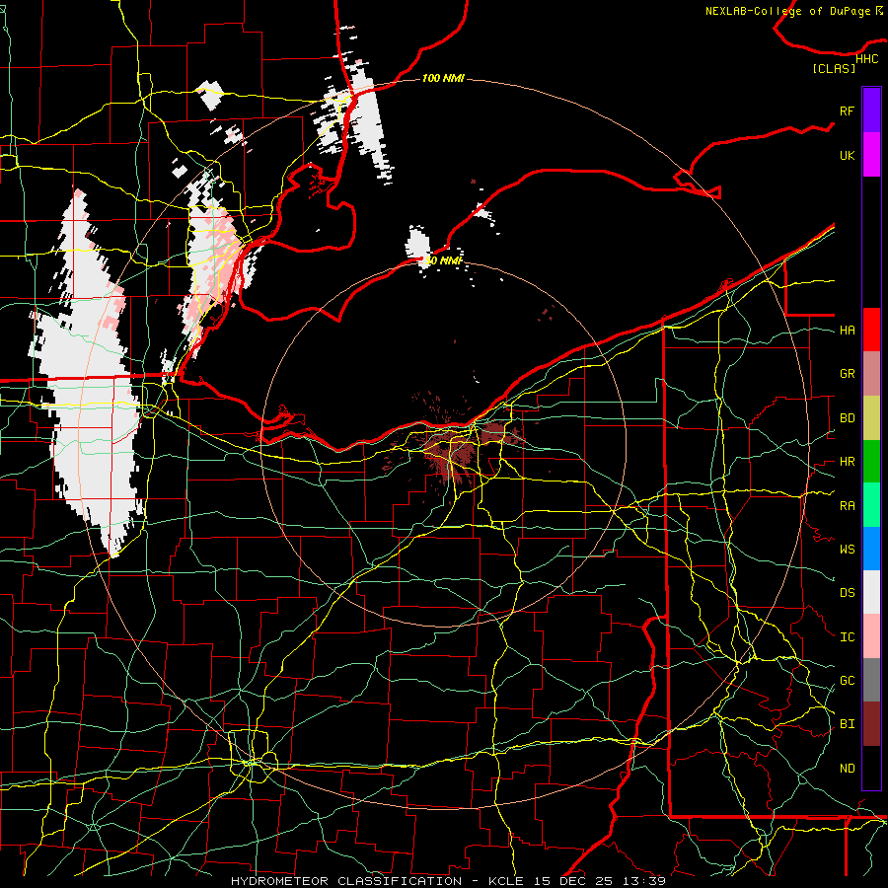888x888 pixels.
Task: Click the HR green legend swatch
Action: [871, 462]
